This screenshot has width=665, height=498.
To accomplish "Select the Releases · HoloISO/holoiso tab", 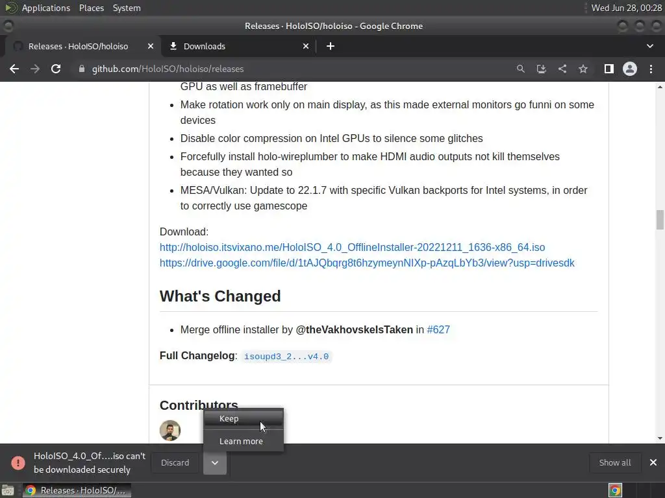I will (82, 46).
